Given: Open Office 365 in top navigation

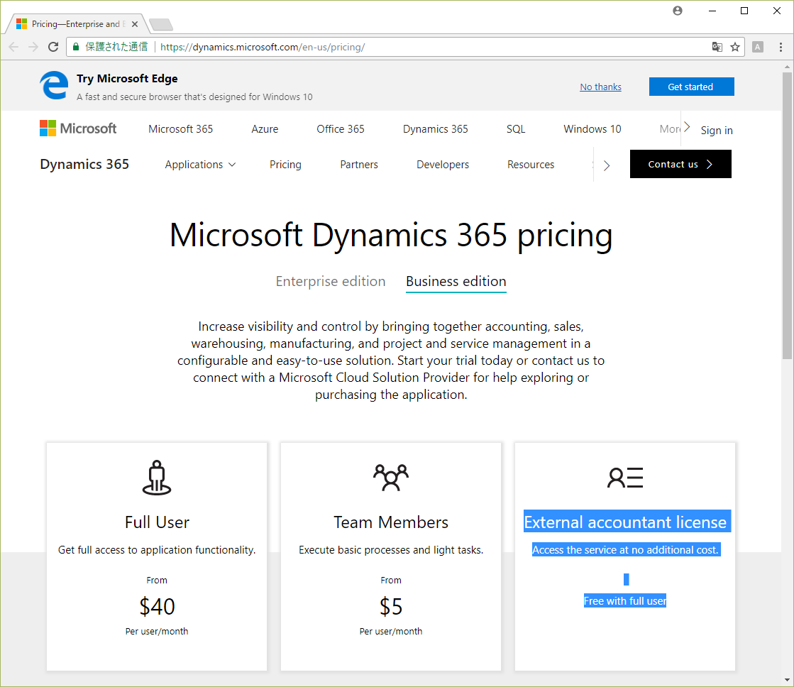Looking at the screenshot, I should pyautogui.click(x=341, y=129).
